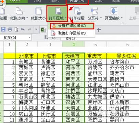
Task: Click the 杨浦区 cell
Action: (x=50, y=108)
